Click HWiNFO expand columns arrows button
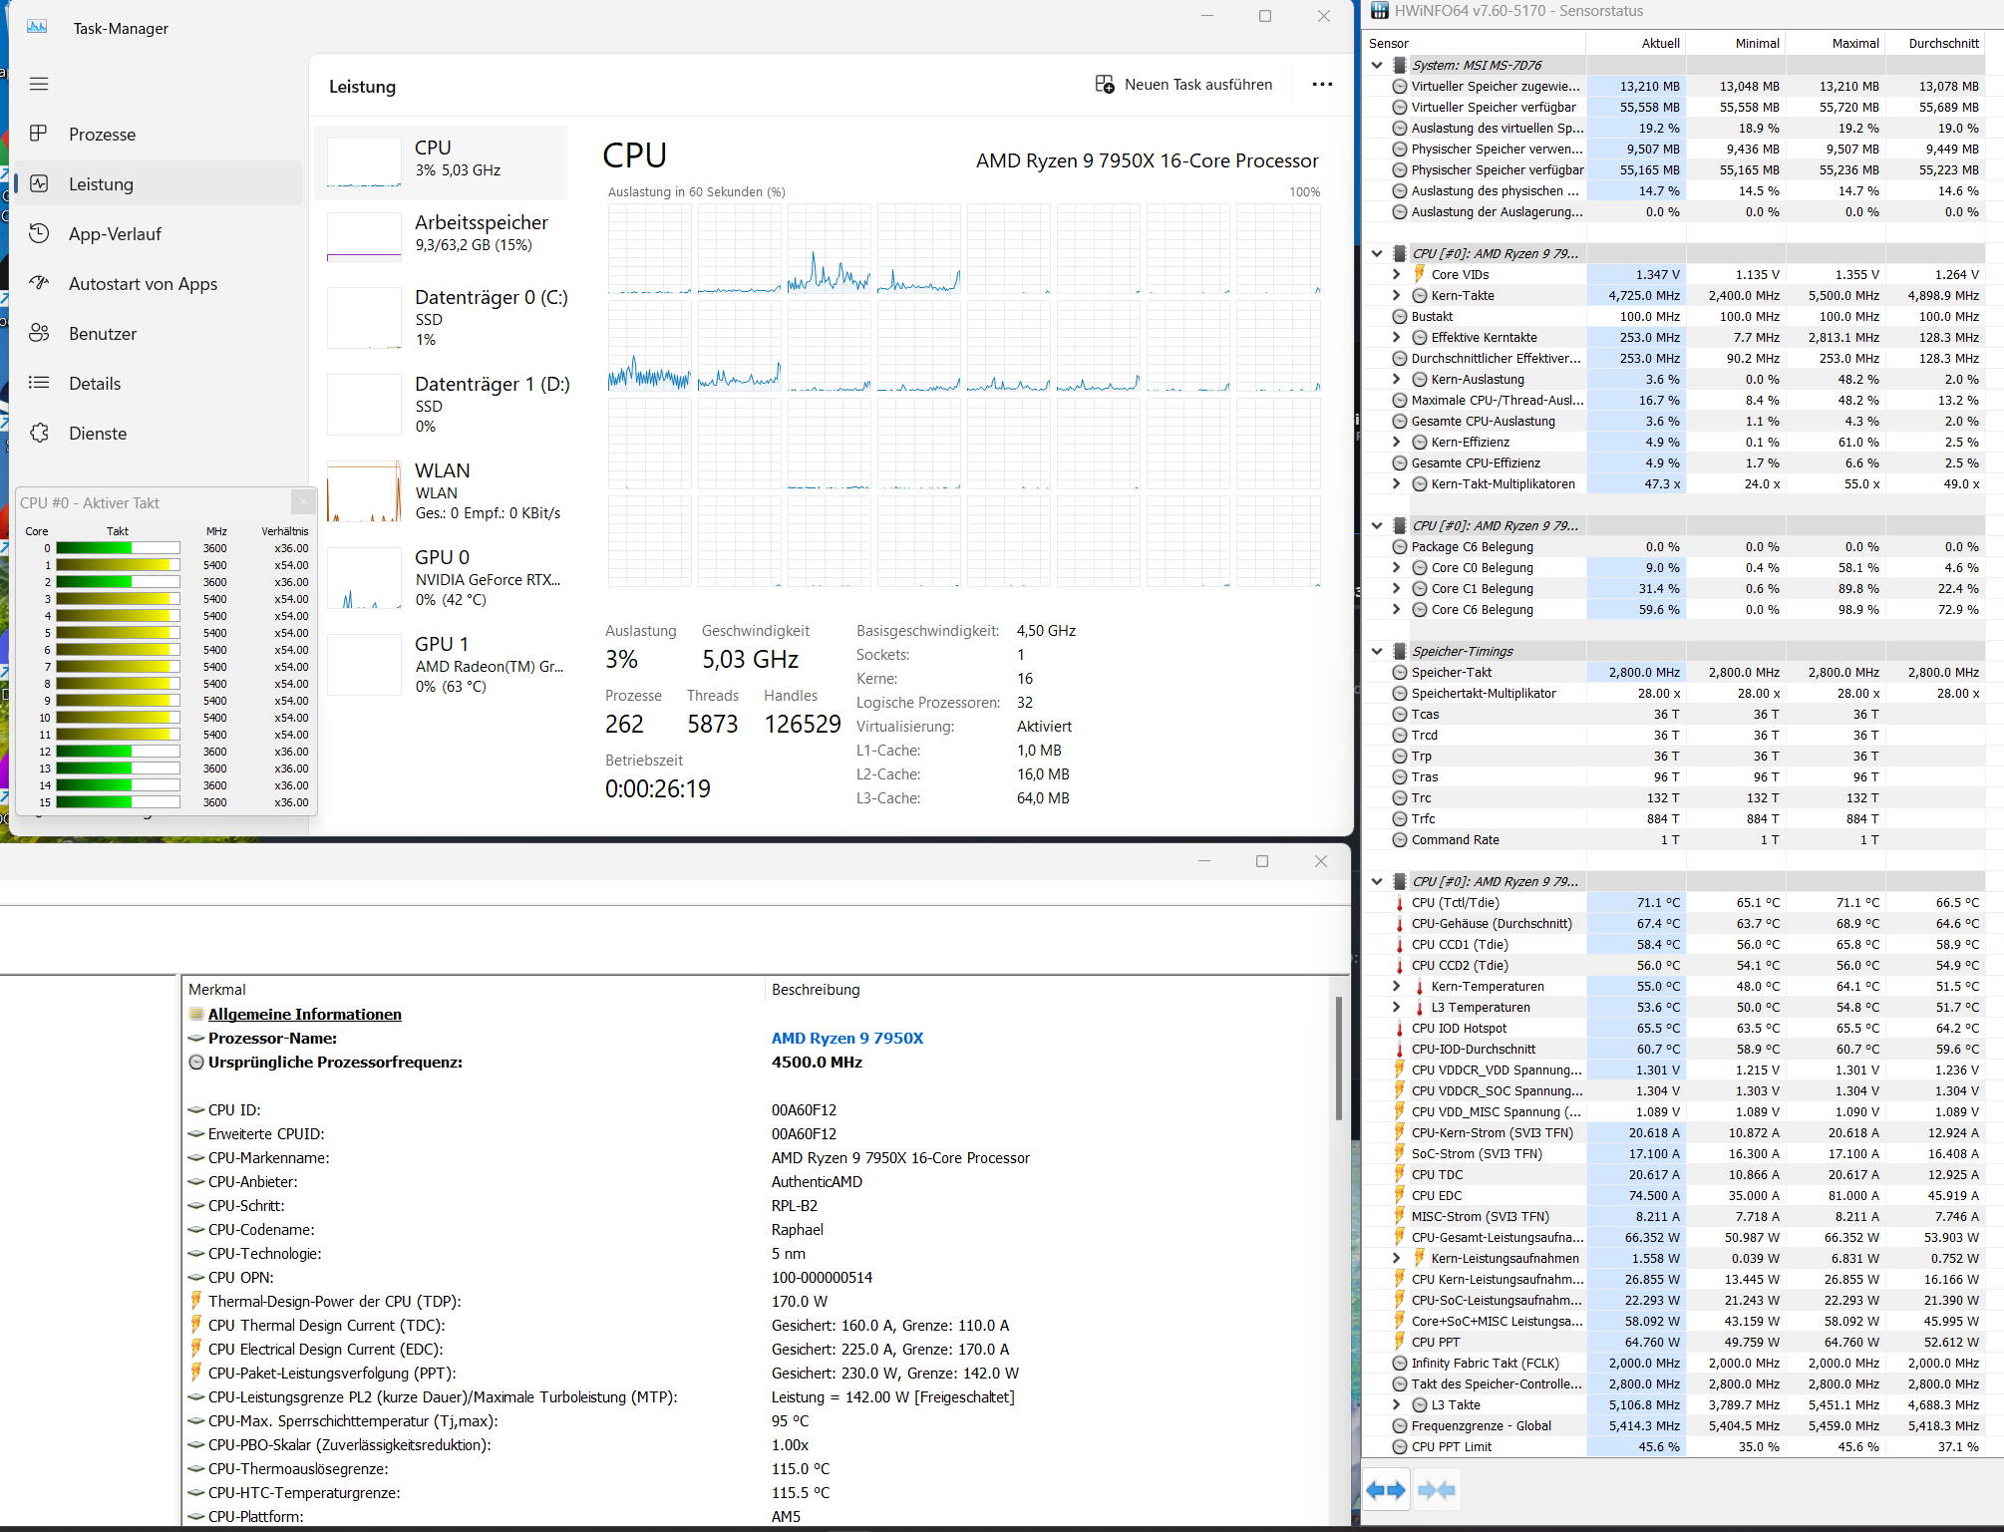Image resolution: width=2004 pixels, height=1532 pixels. (x=1385, y=1490)
